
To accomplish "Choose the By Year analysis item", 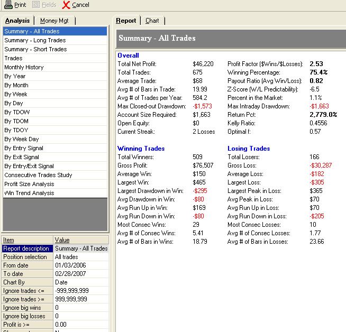I will [15, 76].
